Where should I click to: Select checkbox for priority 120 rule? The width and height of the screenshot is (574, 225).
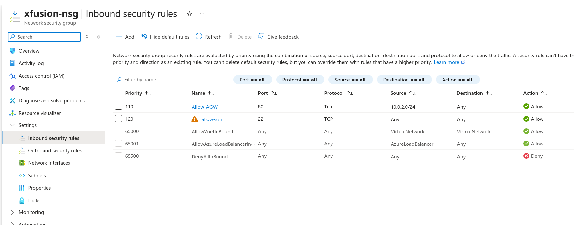click(119, 119)
